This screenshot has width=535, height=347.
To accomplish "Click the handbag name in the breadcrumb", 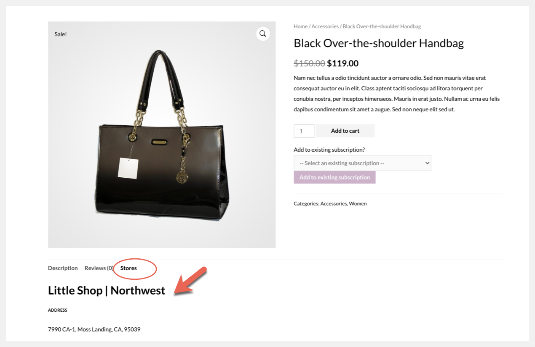I will click(382, 26).
